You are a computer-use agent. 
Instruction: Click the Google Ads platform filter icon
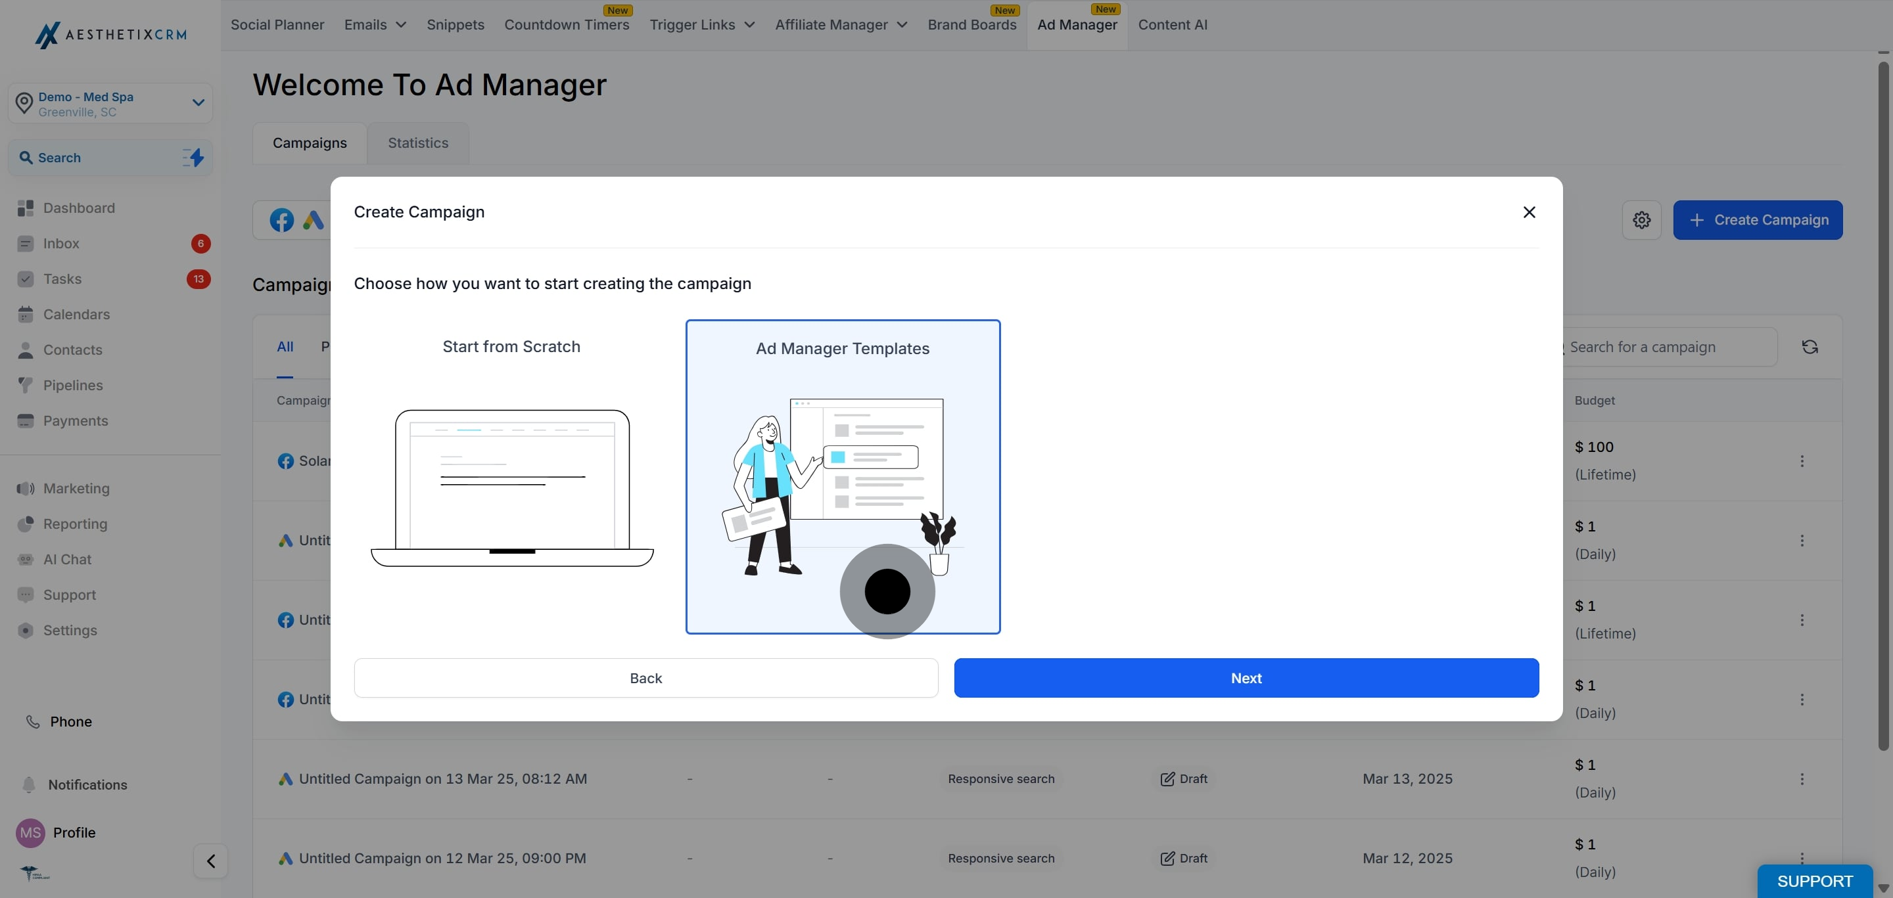coord(313,219)
